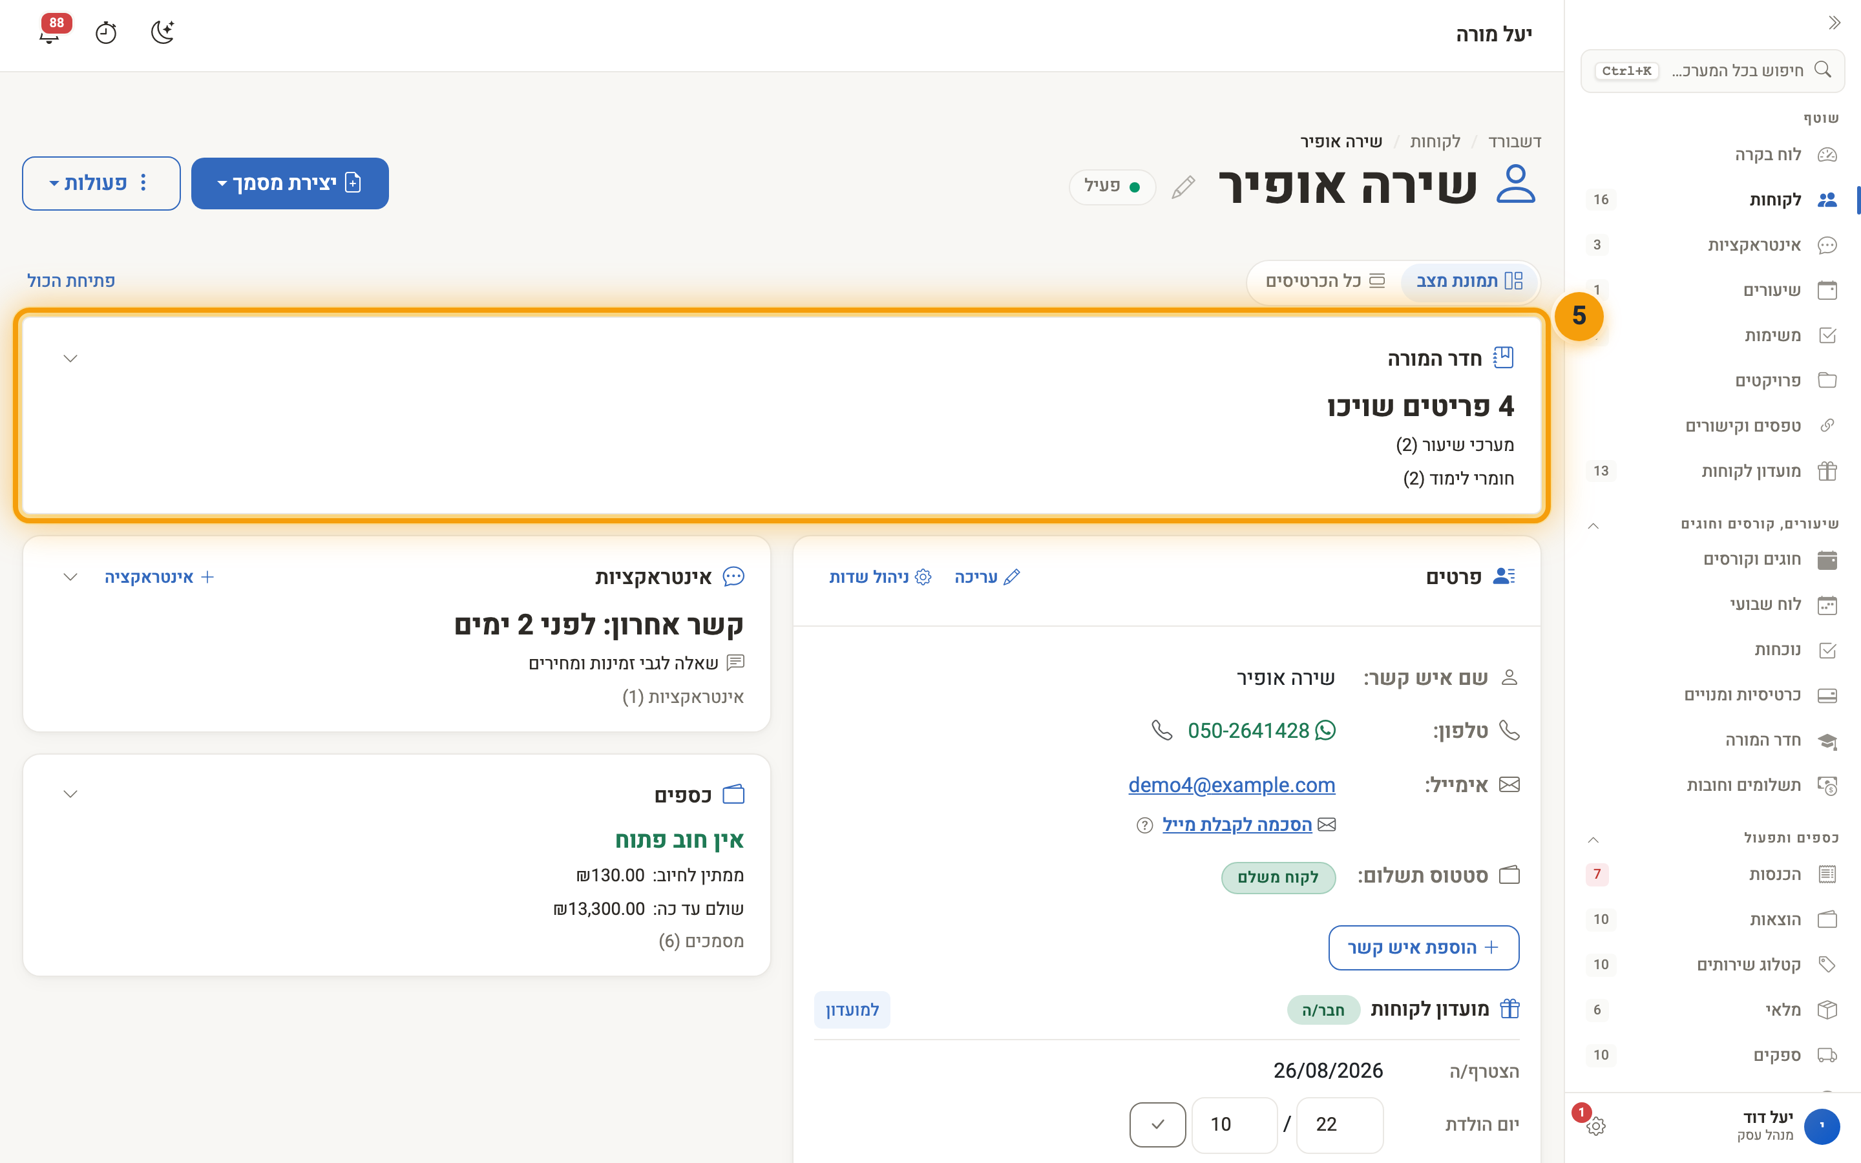Collapse the sidebar with the double-chevron icon
This screenshot has height=1163, width=1861.
[1834, 23]
